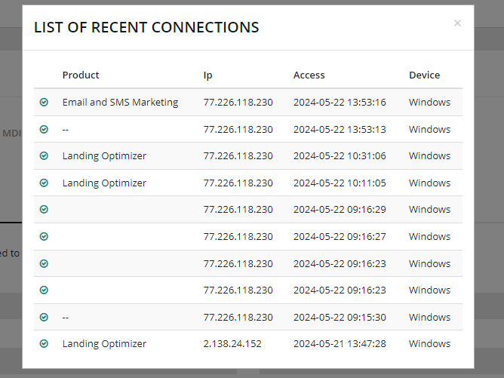This screenshot has width=504, height=378.
Task: Click the status icon on the 09:16:27 row
Action: pyautogui.click(x=44, y=237)
